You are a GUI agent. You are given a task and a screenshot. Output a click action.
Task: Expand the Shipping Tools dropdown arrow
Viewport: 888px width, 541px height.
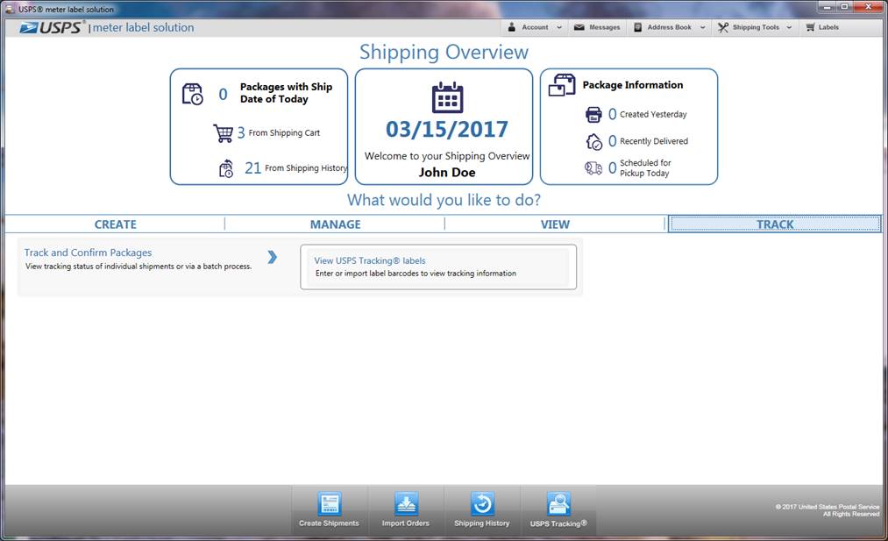click(789, 27)
